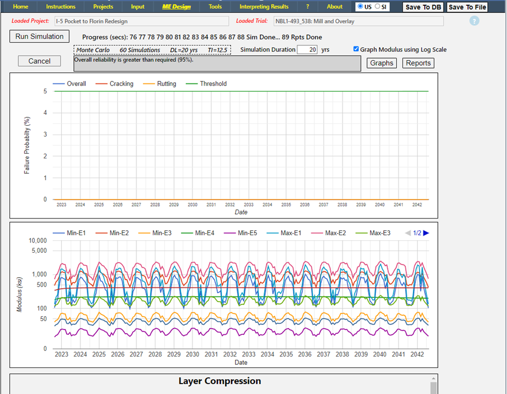Open the Reports button
Screen dimensions: 507x394
tap(418, 63)
